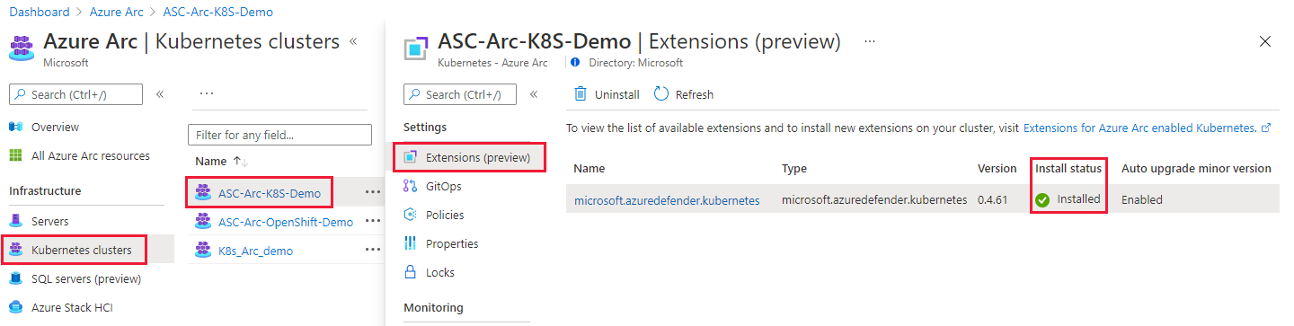Open Extensions for Azure Arc enabled Kubernetes link
Viewport: 1294px width, 326px height.
1139,128
